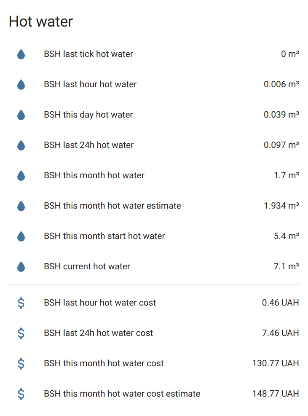The image size is (308, 416).
Task: Open dollar icon beside last 24h hot water cost
Action: [x=21, y=333]
